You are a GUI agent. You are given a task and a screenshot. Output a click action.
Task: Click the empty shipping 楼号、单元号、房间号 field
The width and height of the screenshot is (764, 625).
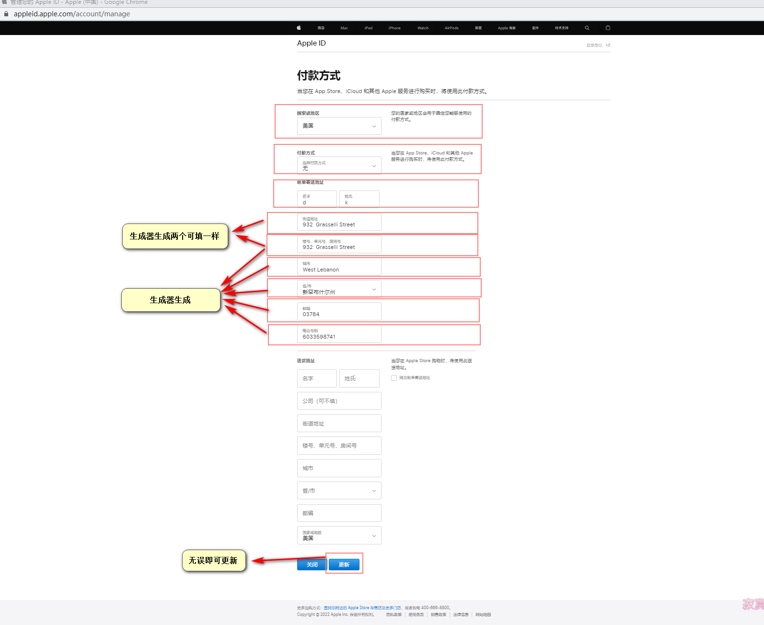[x=339, y=446]
